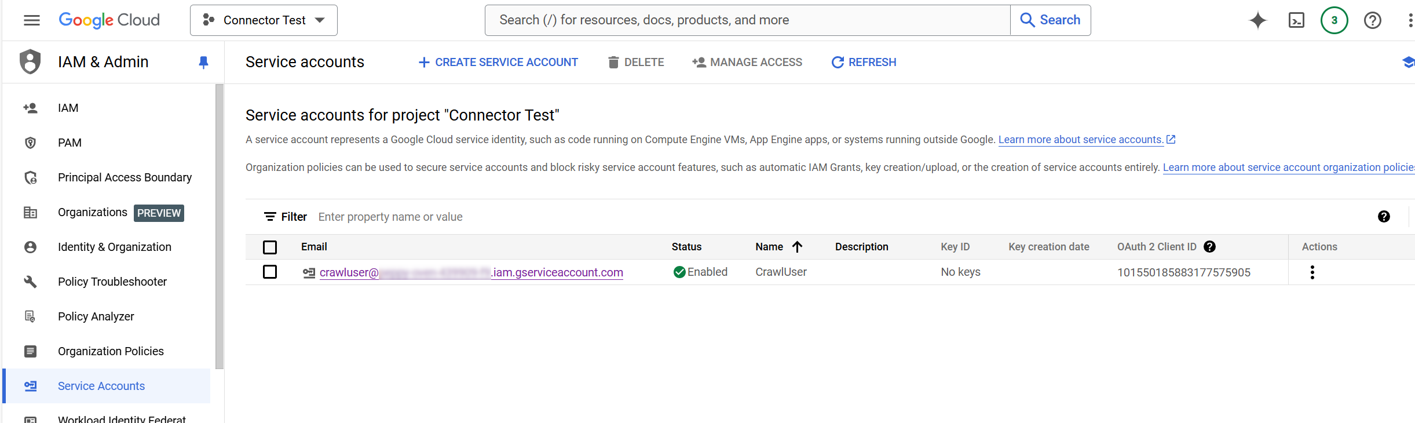Unpin IAM & Admin with pin icon
This screenshot has width=1415, height=423.
click(203, 62)
